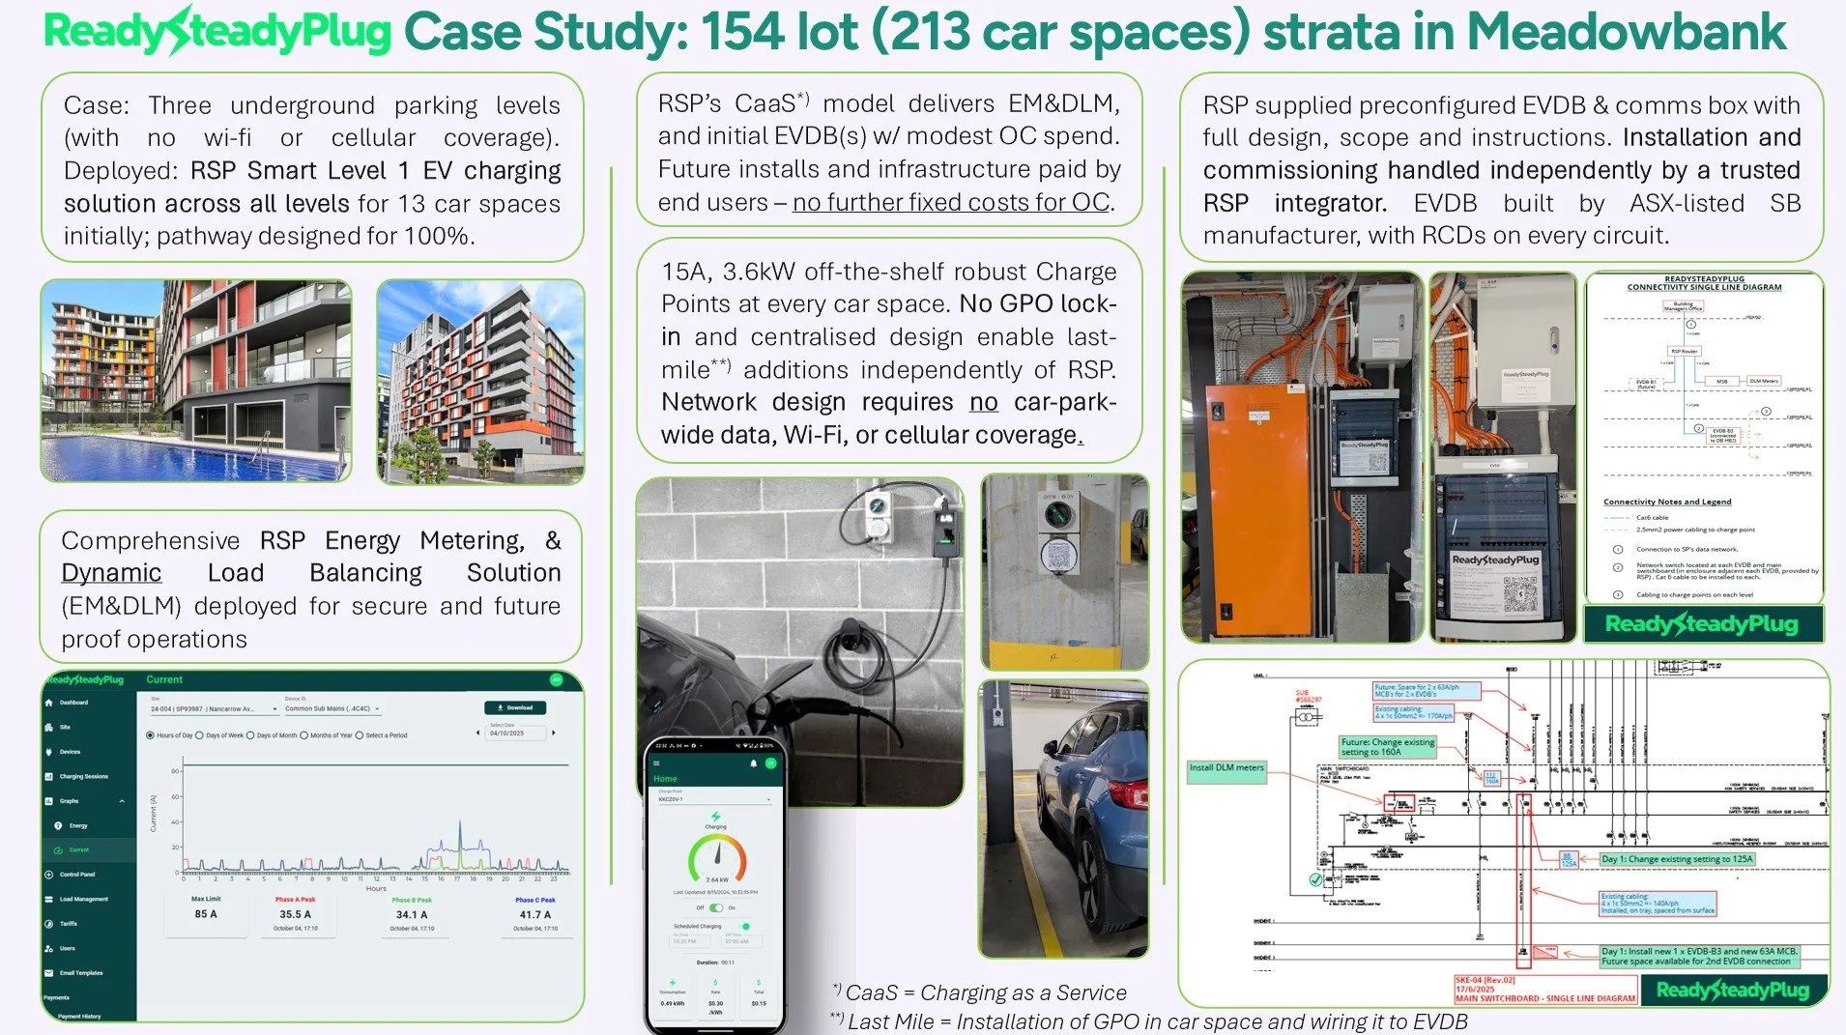Open blue car in car park photo
This screenshot has width=1846, height=1035.
[x=1064, y=818]
